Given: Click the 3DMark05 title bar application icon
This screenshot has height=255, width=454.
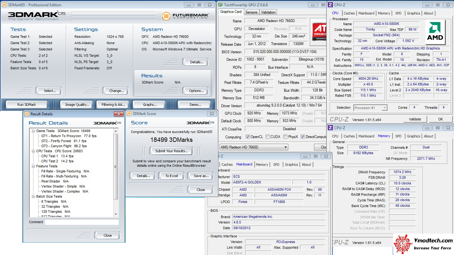Looking at the screenshot, I should pos(4,5).
